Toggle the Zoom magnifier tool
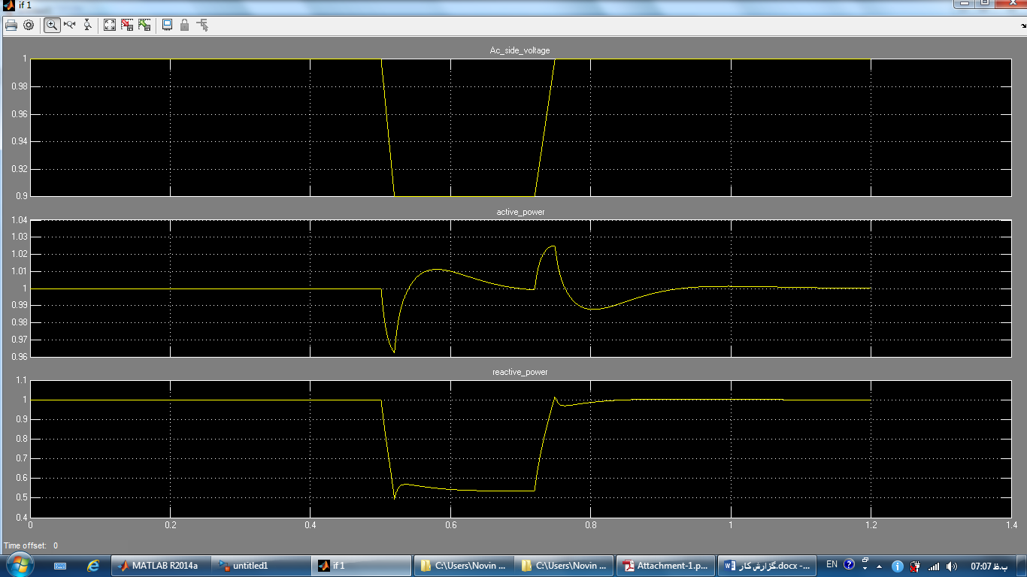 tap(52, 25)
